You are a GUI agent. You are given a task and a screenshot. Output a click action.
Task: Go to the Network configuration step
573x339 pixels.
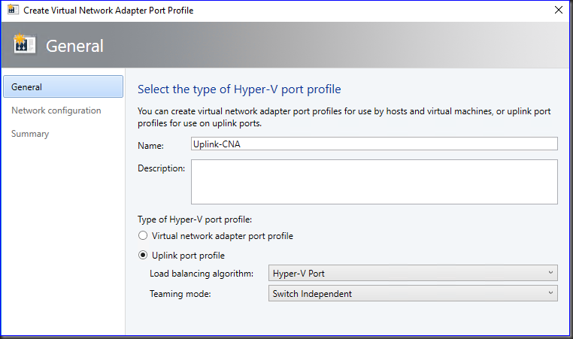tap(56, 110)
